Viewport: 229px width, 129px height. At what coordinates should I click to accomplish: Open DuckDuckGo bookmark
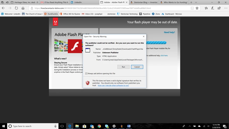pos(51,14)
